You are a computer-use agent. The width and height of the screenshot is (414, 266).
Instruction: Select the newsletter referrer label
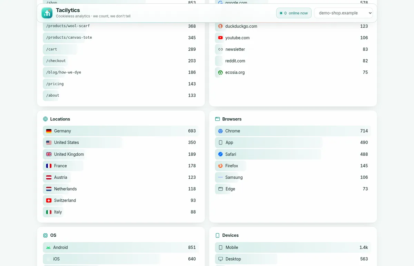click(235, 49)
